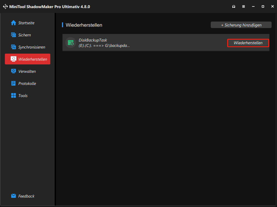Click the Tools grid icon

coord(14,95)
